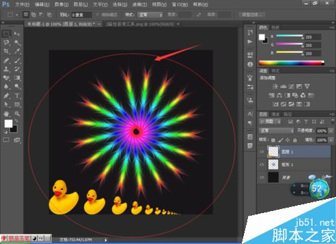Add a Brightness/Contrast adjustment

pyautogui.click(x=276, y=87)
